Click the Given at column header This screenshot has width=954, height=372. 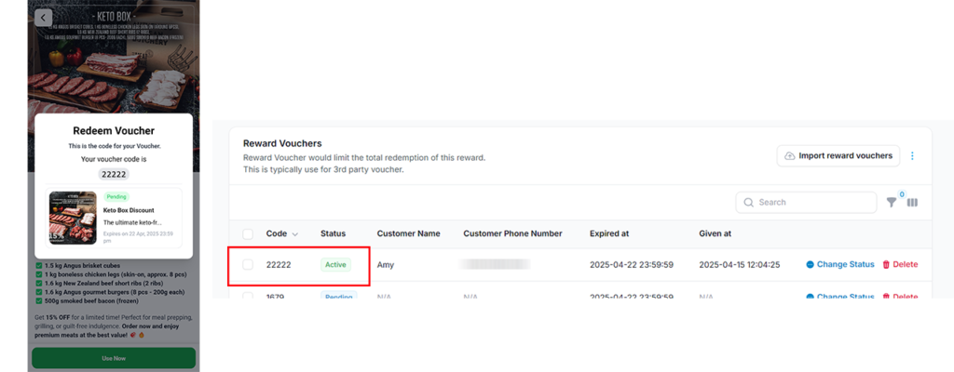tap(715, 233)
